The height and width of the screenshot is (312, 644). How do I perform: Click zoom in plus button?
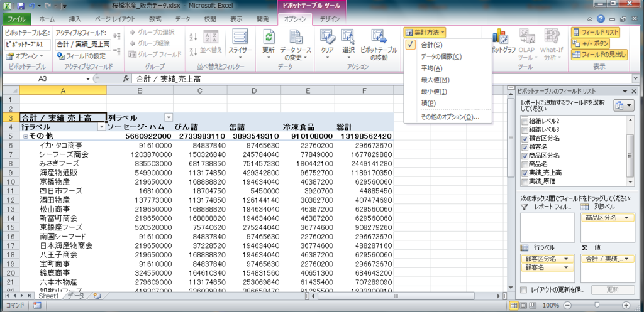click(626, 306)
